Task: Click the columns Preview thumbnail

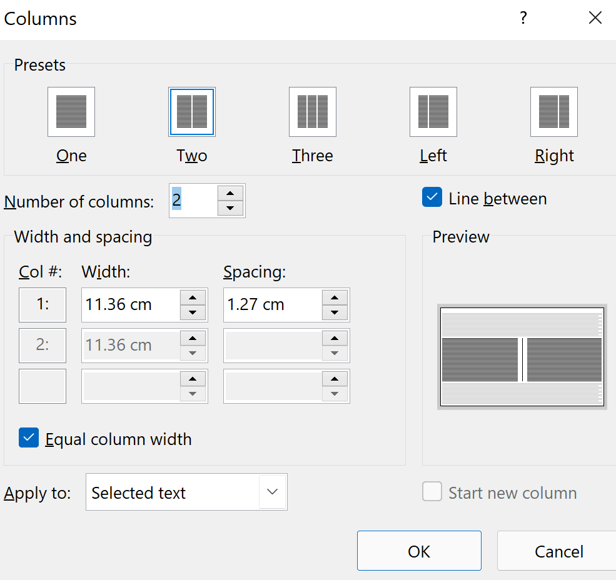Action: pyautogui.click(x=522, y=356)
